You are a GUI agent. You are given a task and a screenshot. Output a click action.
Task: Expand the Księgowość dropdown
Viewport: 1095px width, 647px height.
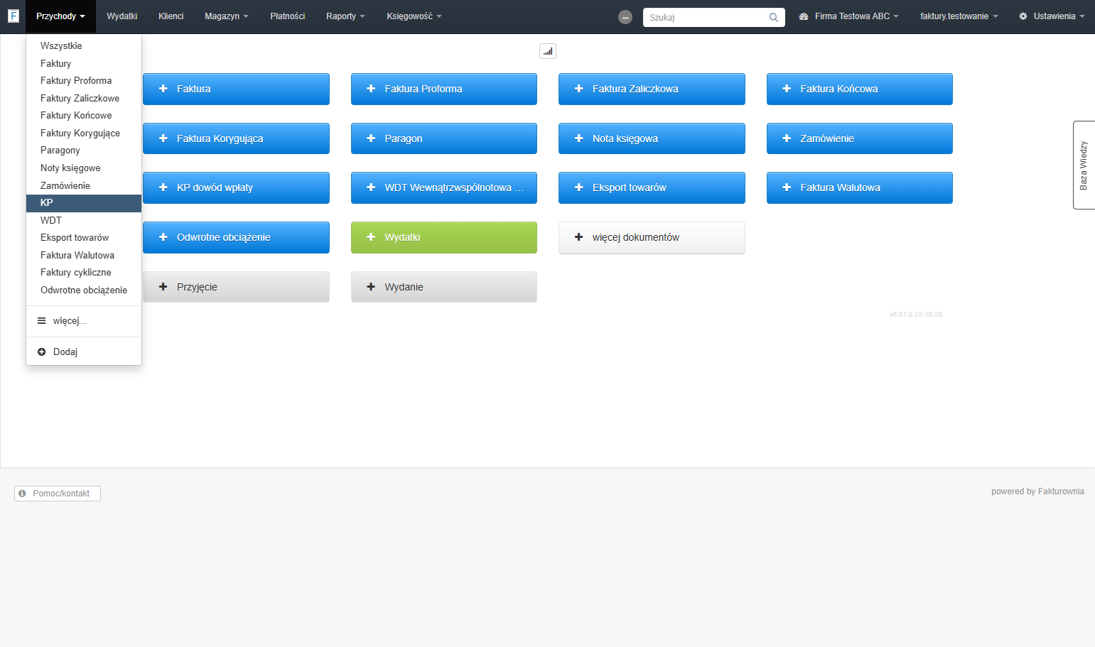pyautogui.click(x=414, y=16)
